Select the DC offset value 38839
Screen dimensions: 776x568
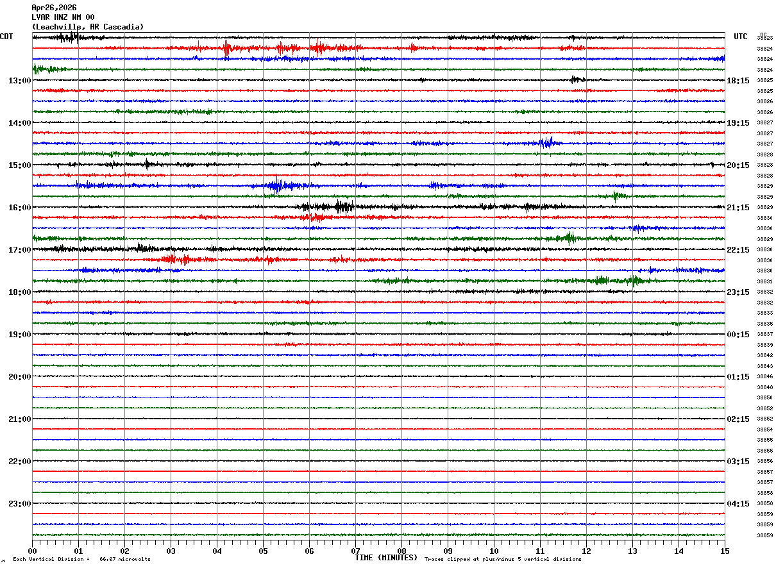(x=764, y=345)
